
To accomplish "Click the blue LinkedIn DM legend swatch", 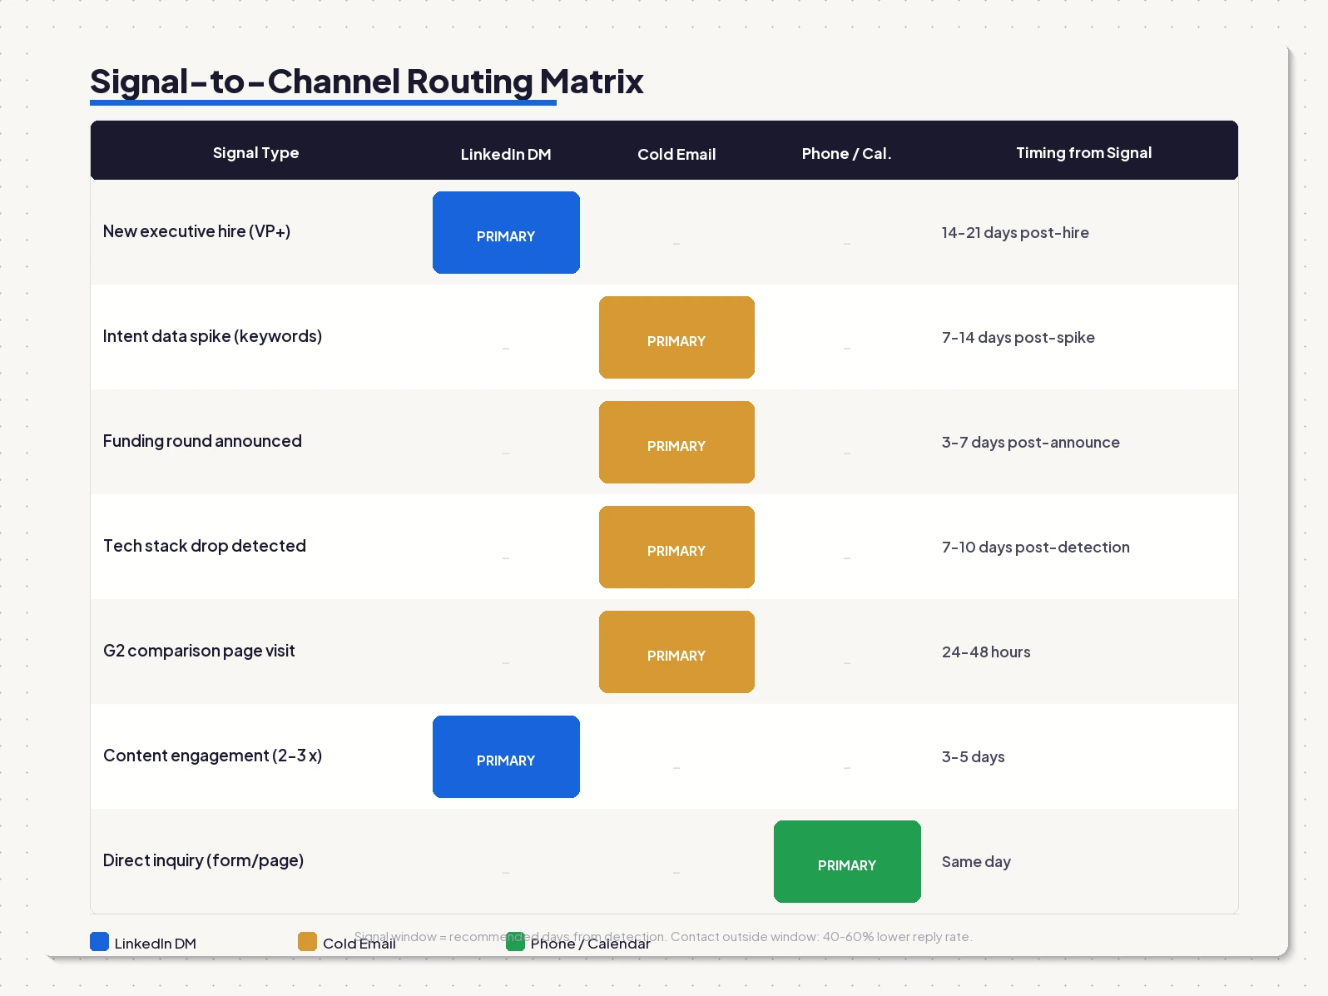I will pyautogui.click(x=99, y=941).
